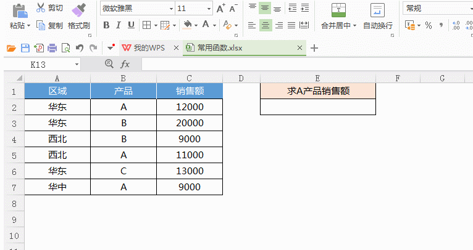Click the Print icon in quick toolbar
This screenshot has width=473, height=250.
click(52, 48)
